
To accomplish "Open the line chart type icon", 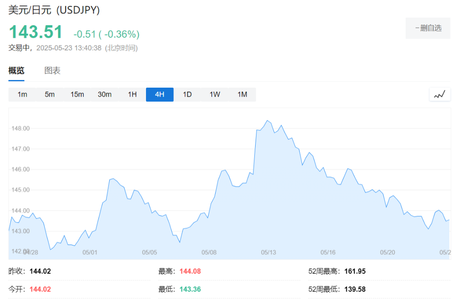I will (439, 94).
